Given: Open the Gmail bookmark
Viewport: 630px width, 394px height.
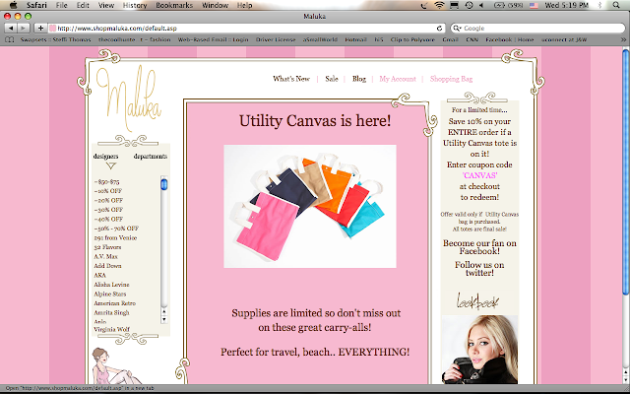Looking at the screenshot, I should (451, 39).
